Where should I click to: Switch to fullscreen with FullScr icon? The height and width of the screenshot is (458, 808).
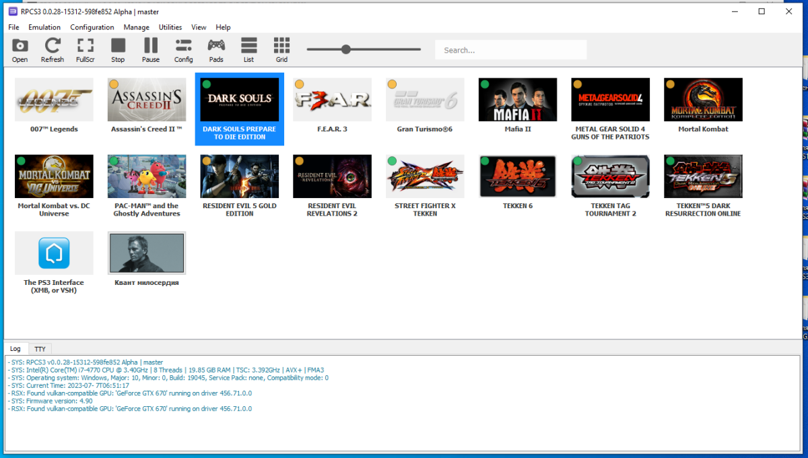86,50
